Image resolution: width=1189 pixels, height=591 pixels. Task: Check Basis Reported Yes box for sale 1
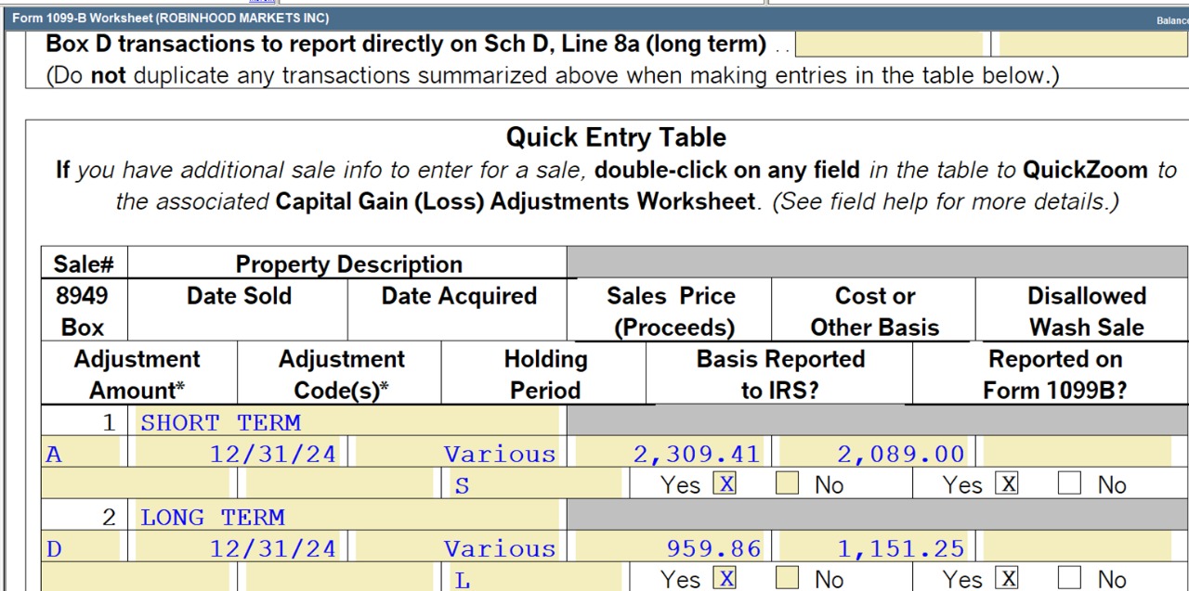point(725,483)
